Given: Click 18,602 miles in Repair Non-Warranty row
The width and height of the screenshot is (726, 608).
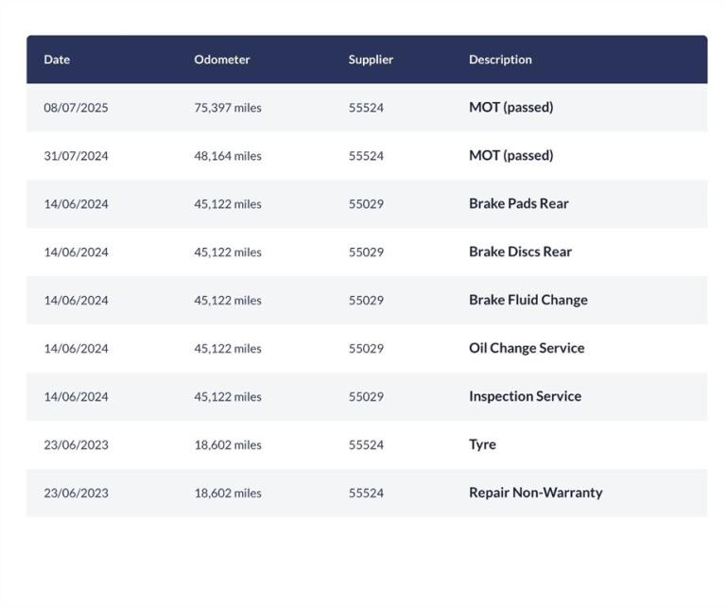Looking at the screenshot, I should (228, 494).
